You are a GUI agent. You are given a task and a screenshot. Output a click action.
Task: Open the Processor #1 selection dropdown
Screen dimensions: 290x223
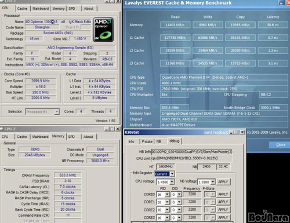57,112
